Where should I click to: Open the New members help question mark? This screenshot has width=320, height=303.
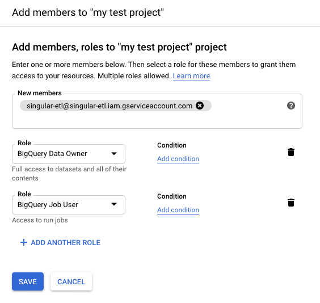(x=291, y=106)
